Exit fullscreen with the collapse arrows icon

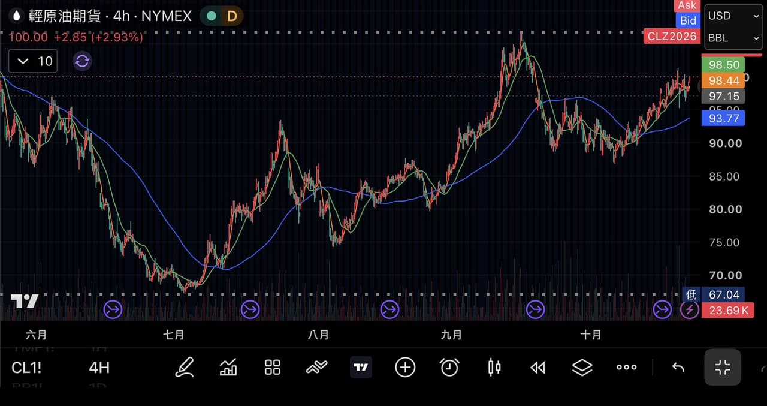coord(723,367)
